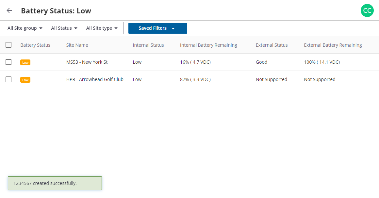Open the All Site type dropdown
Screen dimensions: 379x198
coord(102,28)
